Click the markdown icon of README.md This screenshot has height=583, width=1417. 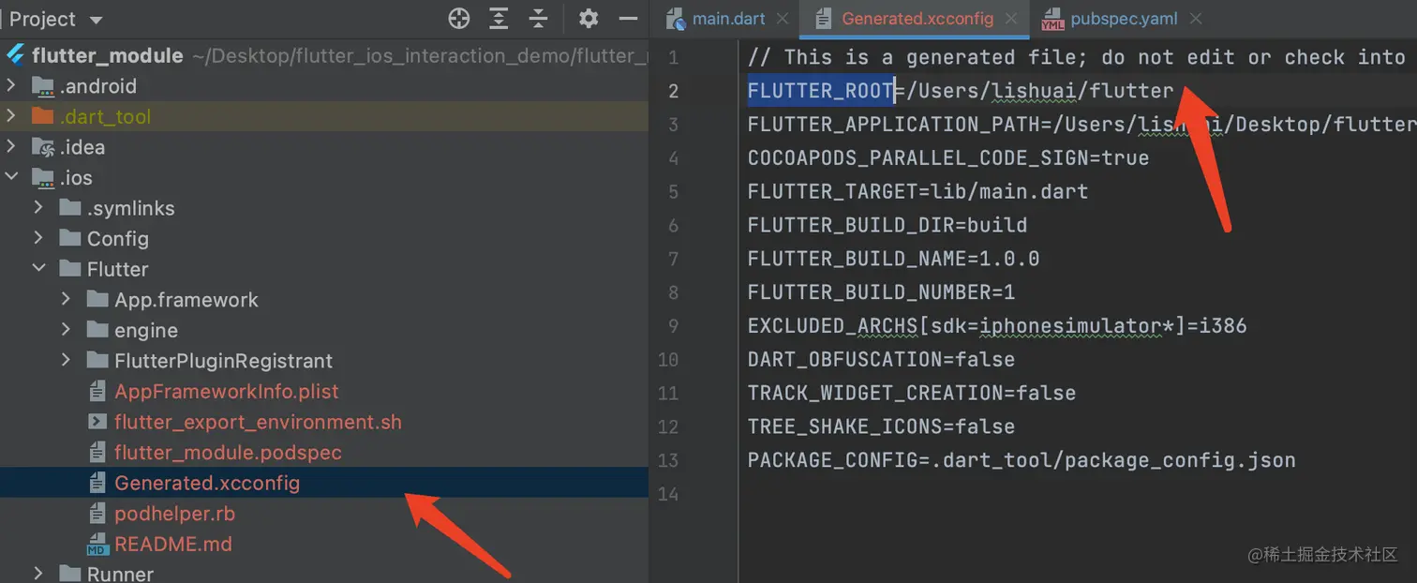pyautogui.click(x=97, y=544)
